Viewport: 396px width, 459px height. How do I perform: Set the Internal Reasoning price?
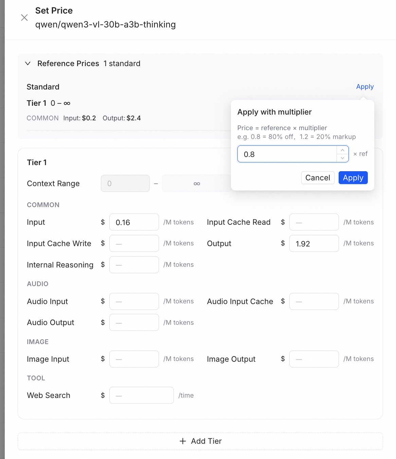[134, 265]
